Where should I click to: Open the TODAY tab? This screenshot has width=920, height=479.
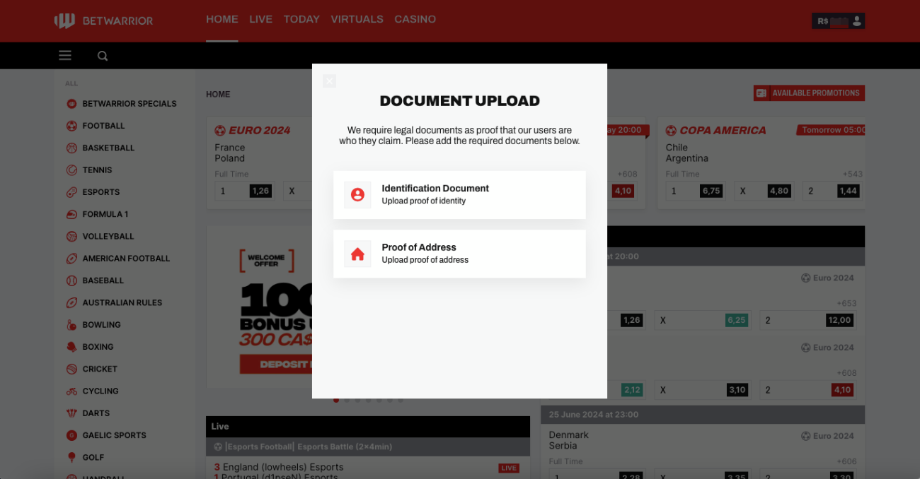[301, 19]
